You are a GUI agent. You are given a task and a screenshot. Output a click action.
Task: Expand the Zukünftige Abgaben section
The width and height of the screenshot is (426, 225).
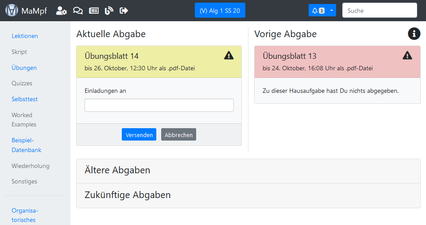pyautogui.click(x=128, y=195)
